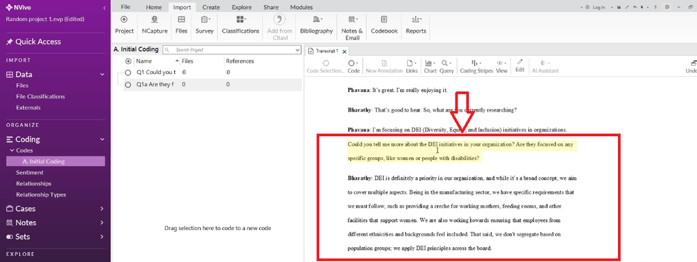Screen dimensions: 697x262
Task: Switch to the Home ribbon tab
Action: 154,7
